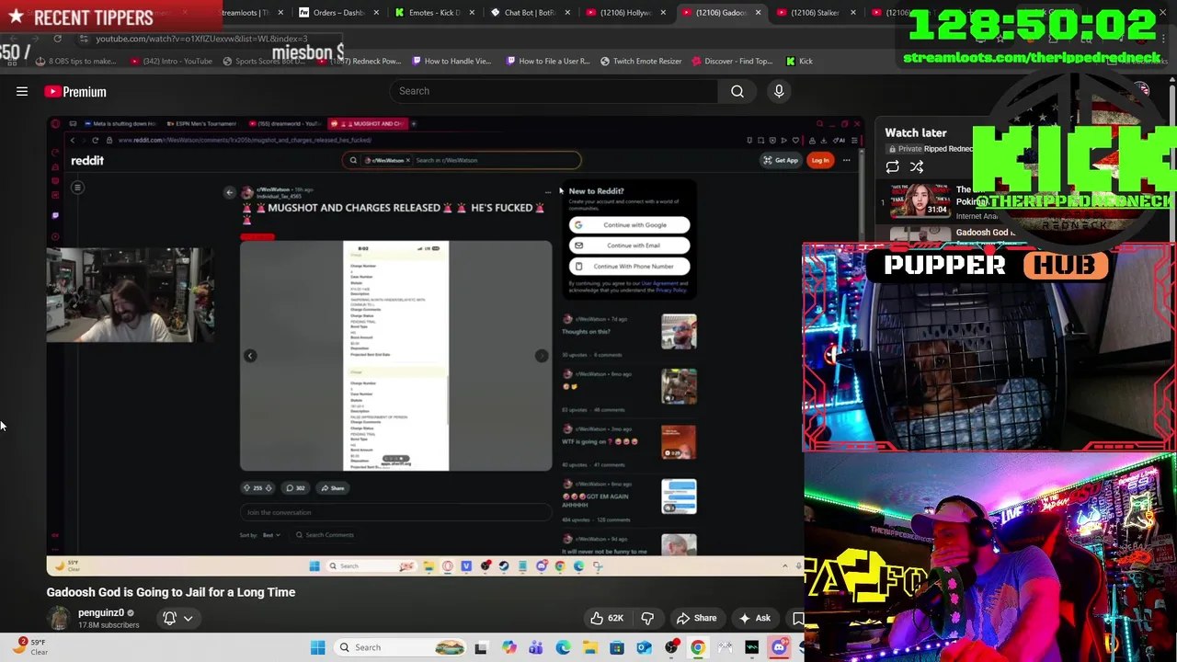Click the YouTube search magnifier button

(737, 91)
